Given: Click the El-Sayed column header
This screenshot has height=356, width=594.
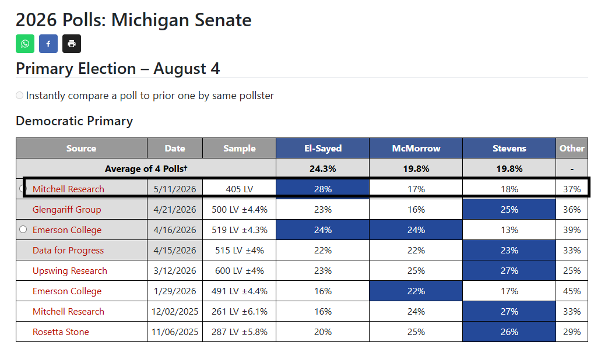Looking at the screenshot, I should (x=323, y=148).
